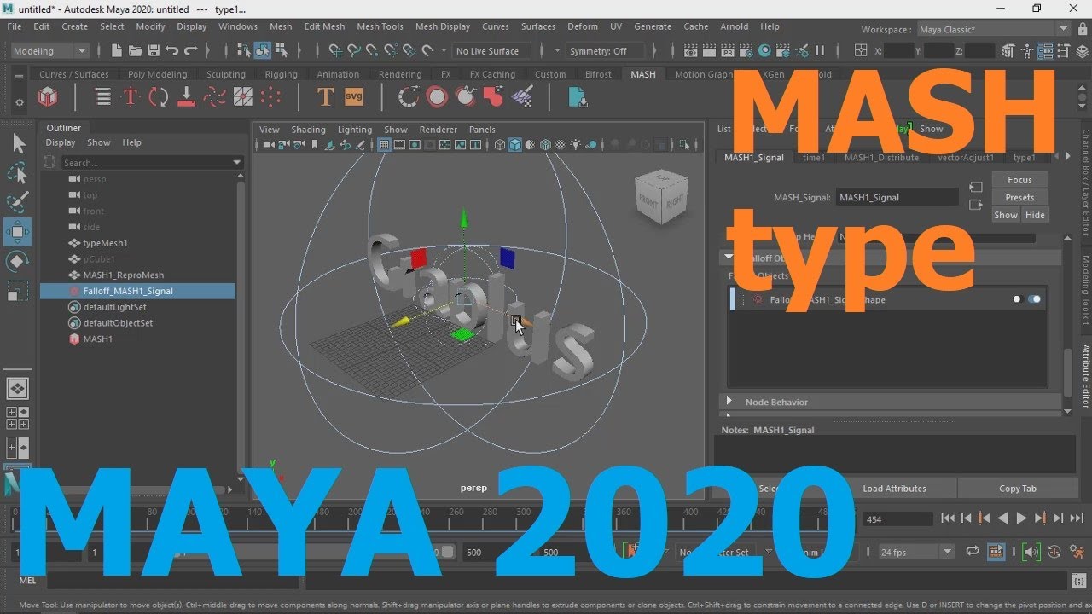Select the Rotate tool in toolbox
Viewport: 1092px width, 614px height.
click(18, 261)
